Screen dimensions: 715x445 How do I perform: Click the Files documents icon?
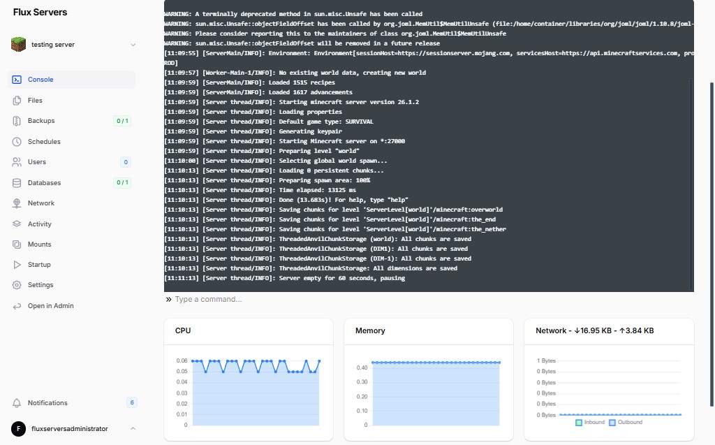(x=17, y=101)
